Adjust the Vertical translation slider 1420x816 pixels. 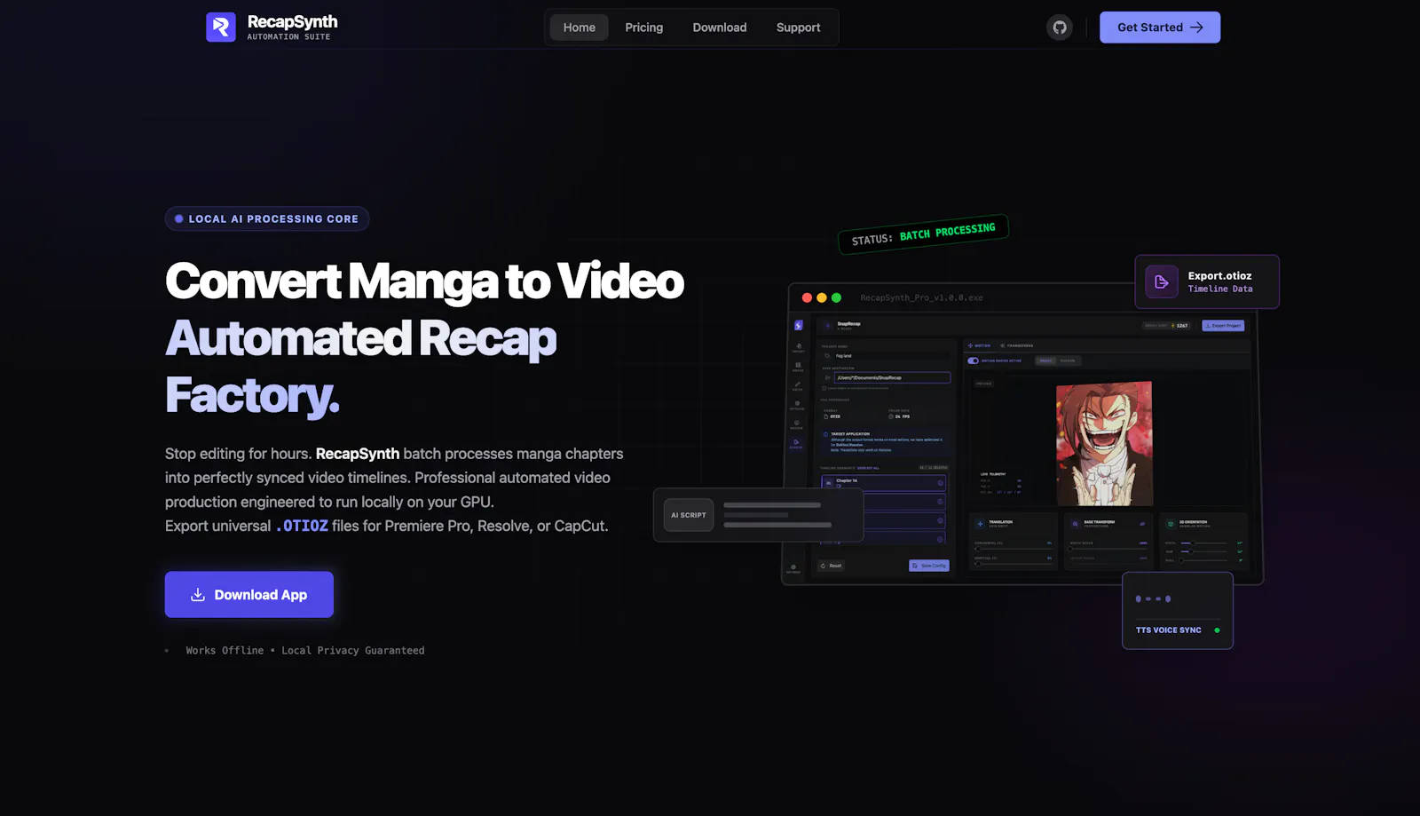pyautogui.click(x=1012, y=564)
